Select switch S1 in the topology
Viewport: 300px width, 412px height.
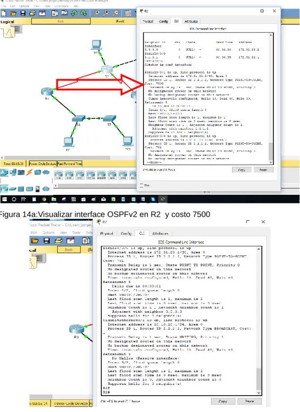[x=78, y=118]
